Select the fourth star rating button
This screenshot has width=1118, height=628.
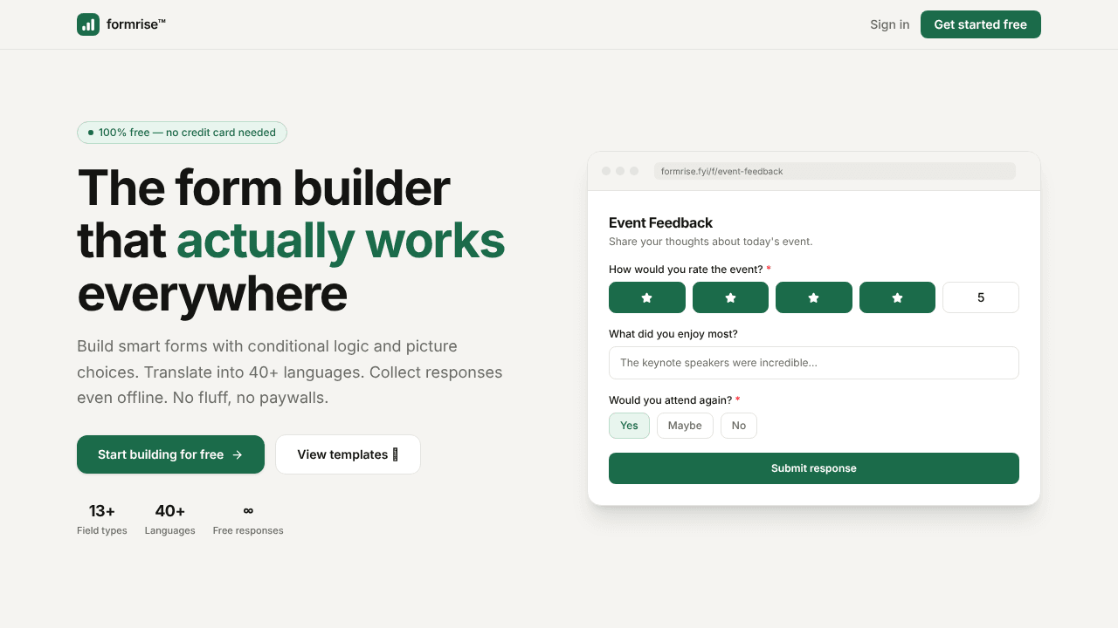pyautogui.click(x=897, y=297)
